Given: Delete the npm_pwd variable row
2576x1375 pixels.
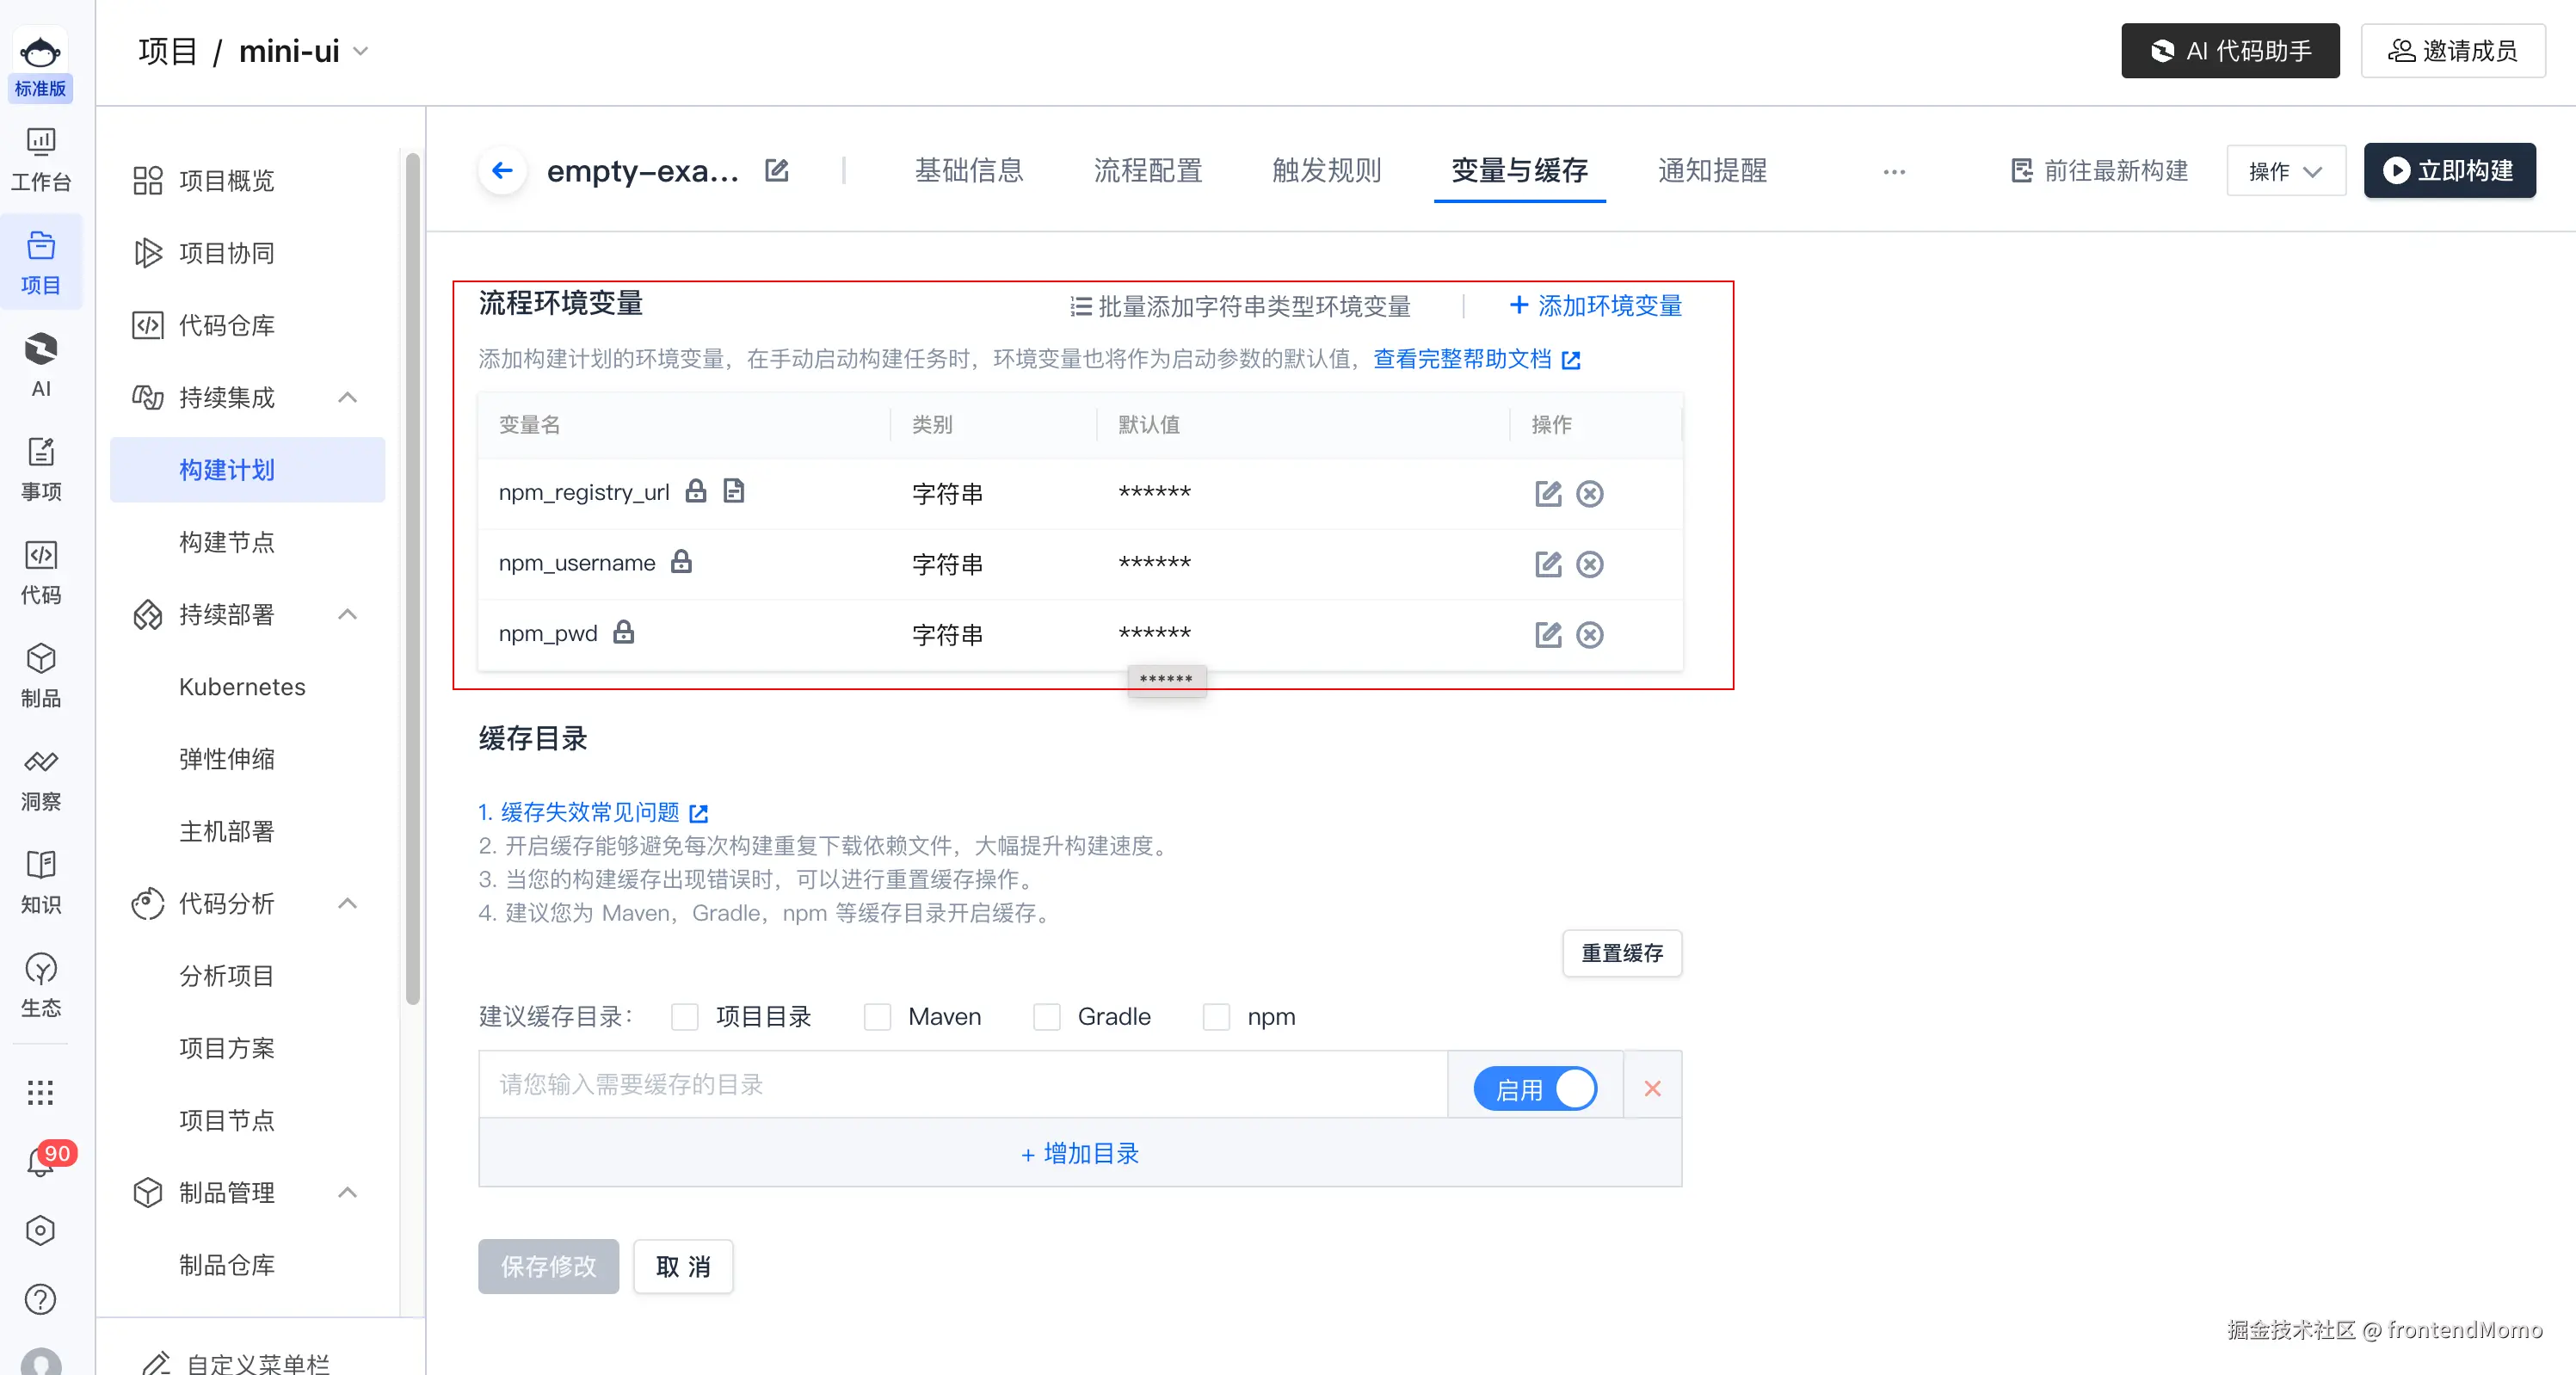Looking at the screenshot, I should [1589, 635].
